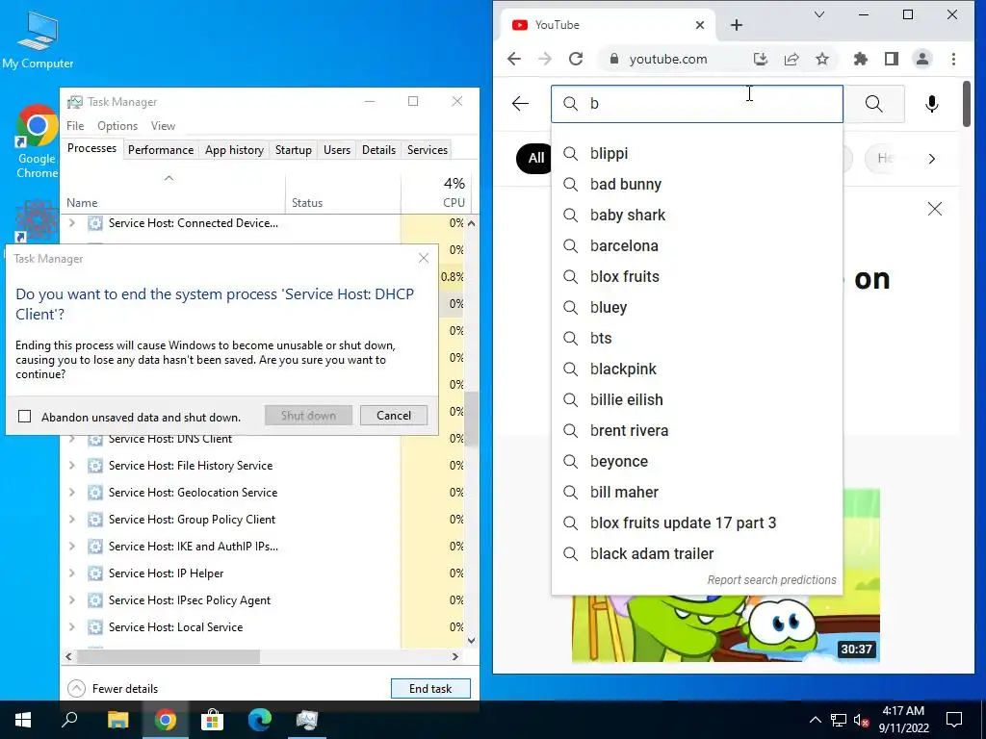Open the Chrome extensions puzzle icon
The height and width of the screenshot is (739, 986).
860,59
